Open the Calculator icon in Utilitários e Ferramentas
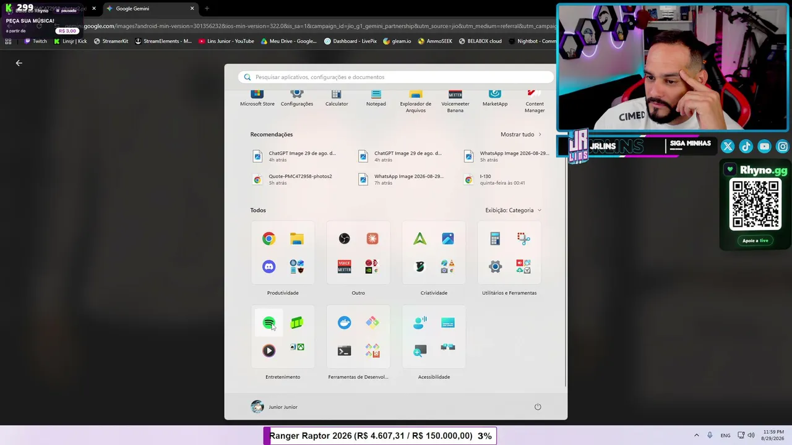 coord(495,239)
